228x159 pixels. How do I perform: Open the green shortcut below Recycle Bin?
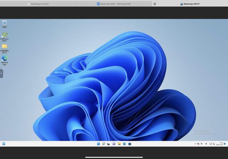(4, 35)
